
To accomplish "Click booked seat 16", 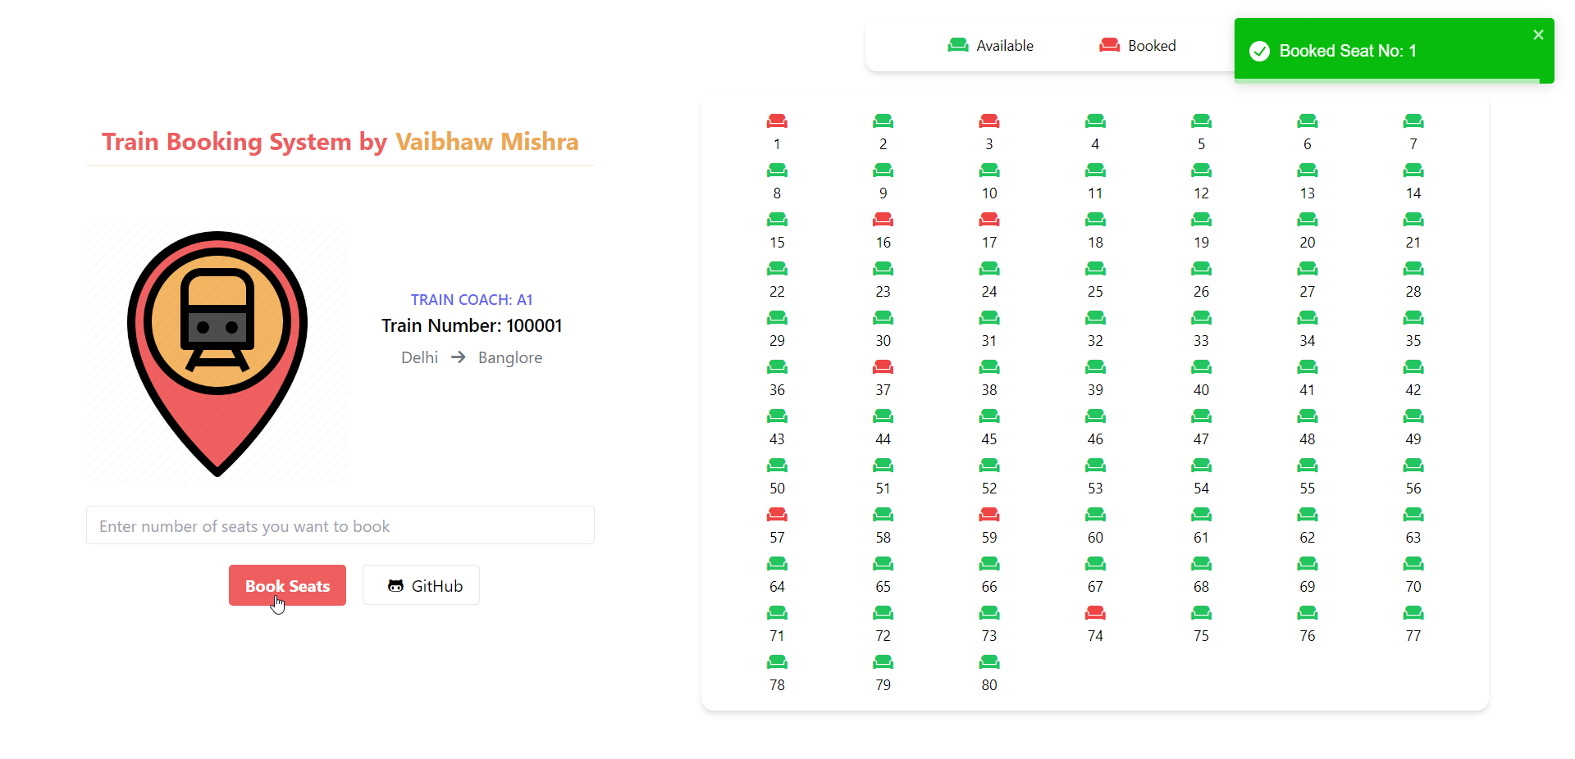I will (x=883, y=220).
